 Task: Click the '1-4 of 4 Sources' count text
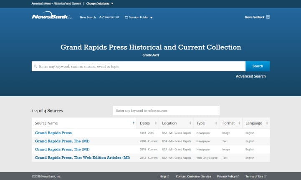pyautogui.click(x=47, y=110)
